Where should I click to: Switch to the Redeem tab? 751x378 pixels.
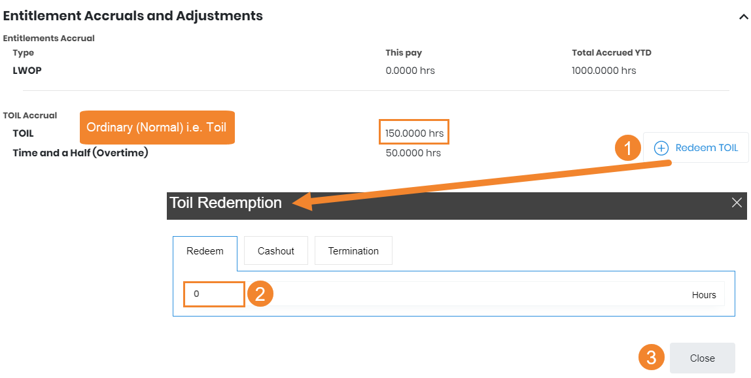(x=205, y=251)
